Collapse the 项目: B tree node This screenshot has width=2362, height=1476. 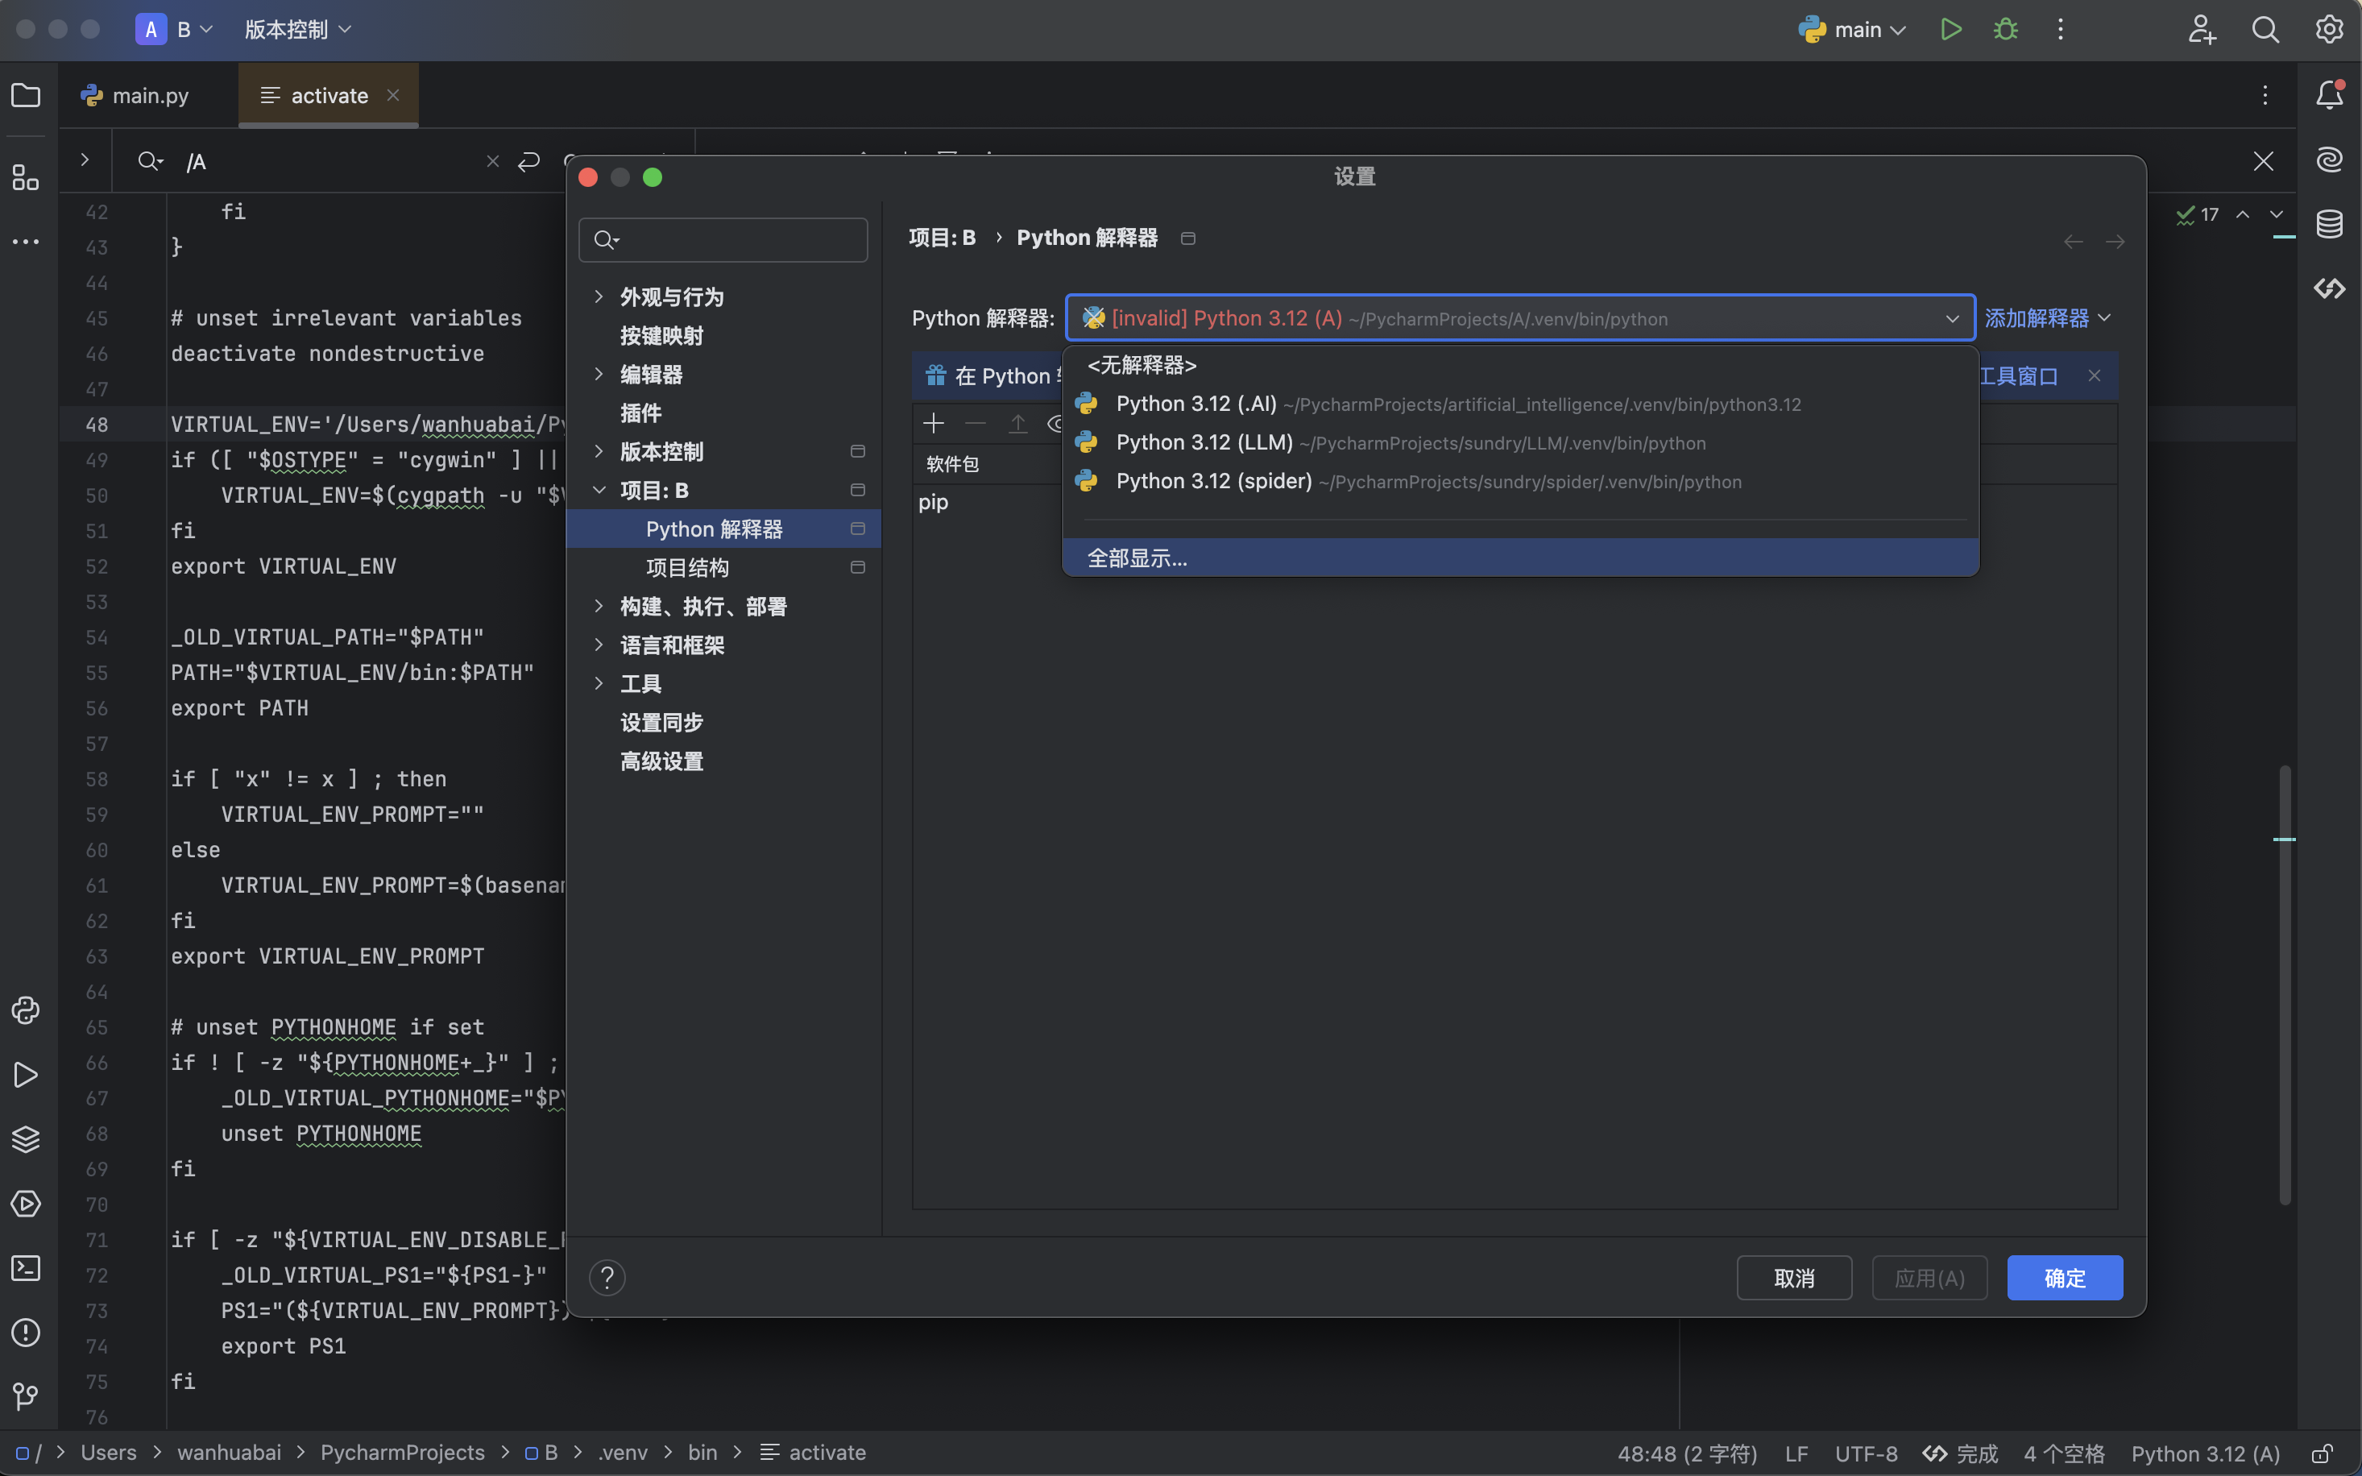pyautogui.click(x=599, y=490)
